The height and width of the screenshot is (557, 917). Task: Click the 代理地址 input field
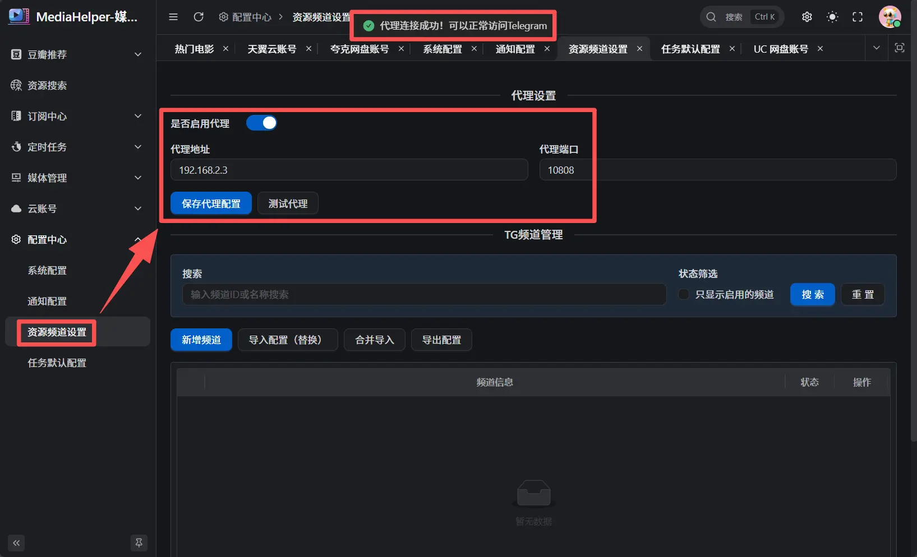(x=349, y=170)
